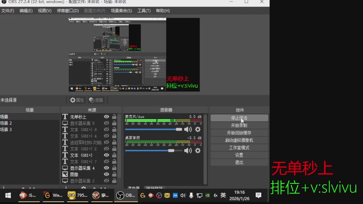Hide the 图像 source

click(106, 174)
